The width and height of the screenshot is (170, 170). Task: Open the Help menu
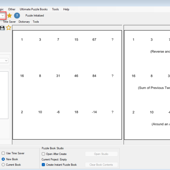(66, 9)
